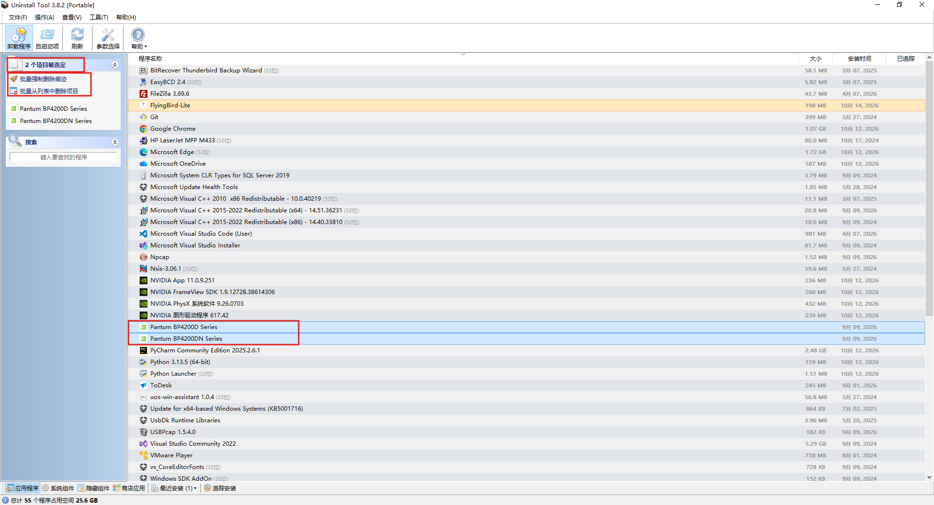
Task: Switch to 系统组件 tab
Action: [x=58, y=488]
